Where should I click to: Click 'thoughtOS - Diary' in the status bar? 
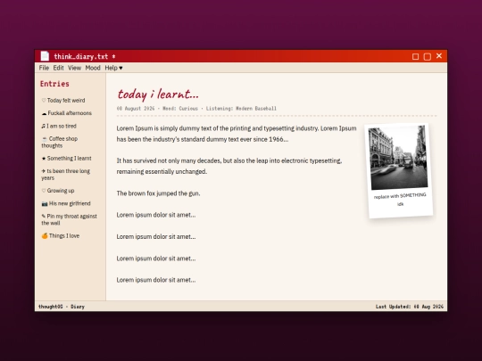(x=62, y=307)
